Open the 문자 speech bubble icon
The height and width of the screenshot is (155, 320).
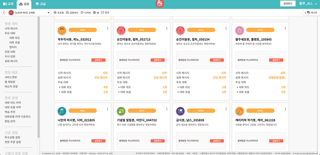103,12
